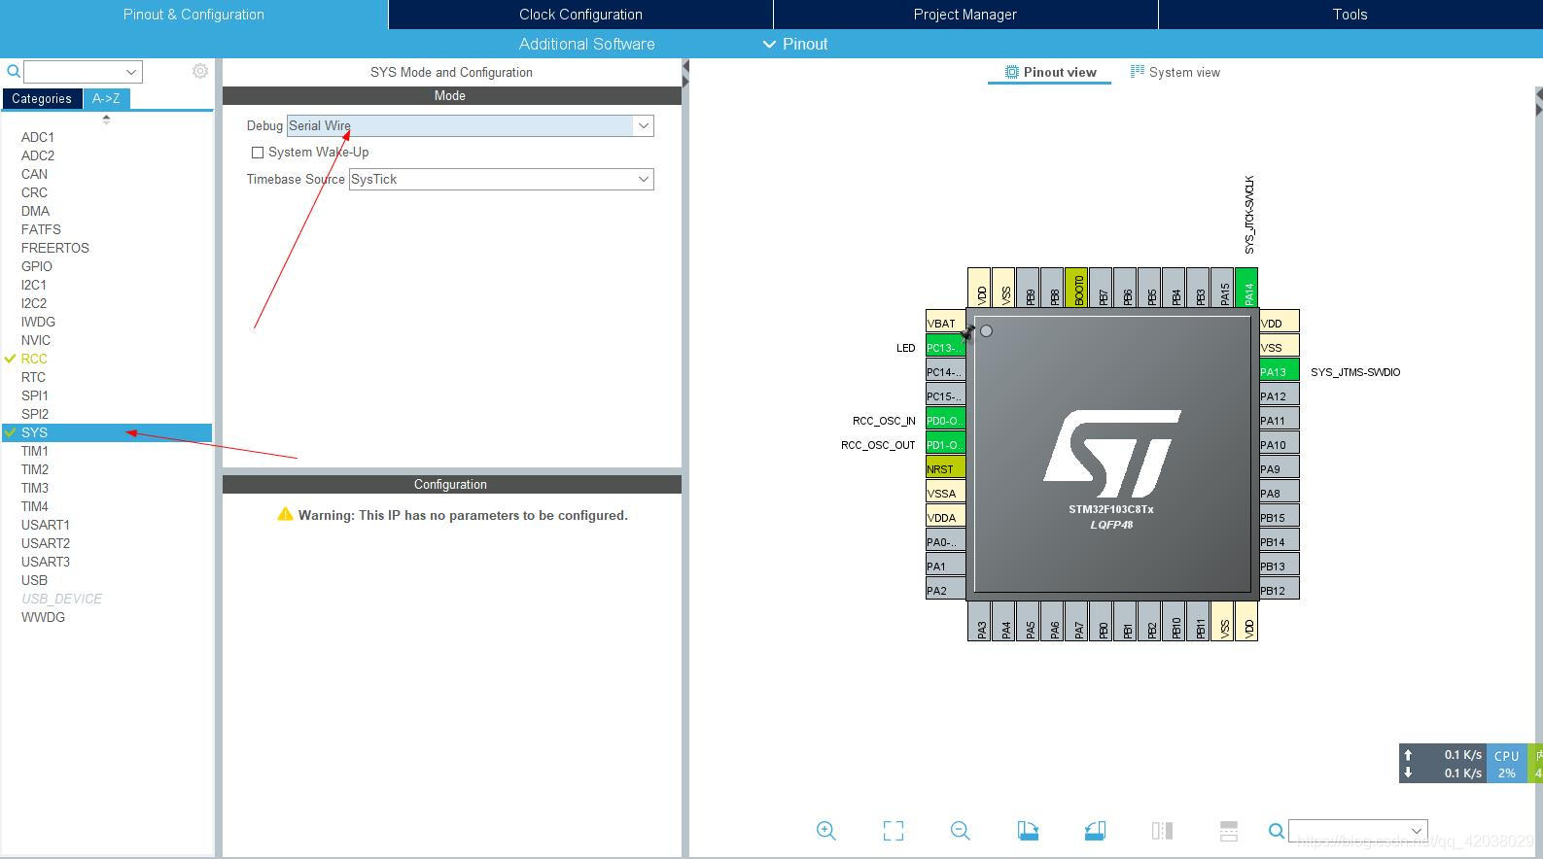
Task: Collapse the list using the small sort arrows
Action: (x=106, y=120)
